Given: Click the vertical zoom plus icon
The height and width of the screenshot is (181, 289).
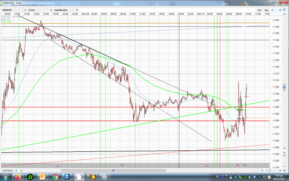Looking at the screenshot, I should point(284,153).
